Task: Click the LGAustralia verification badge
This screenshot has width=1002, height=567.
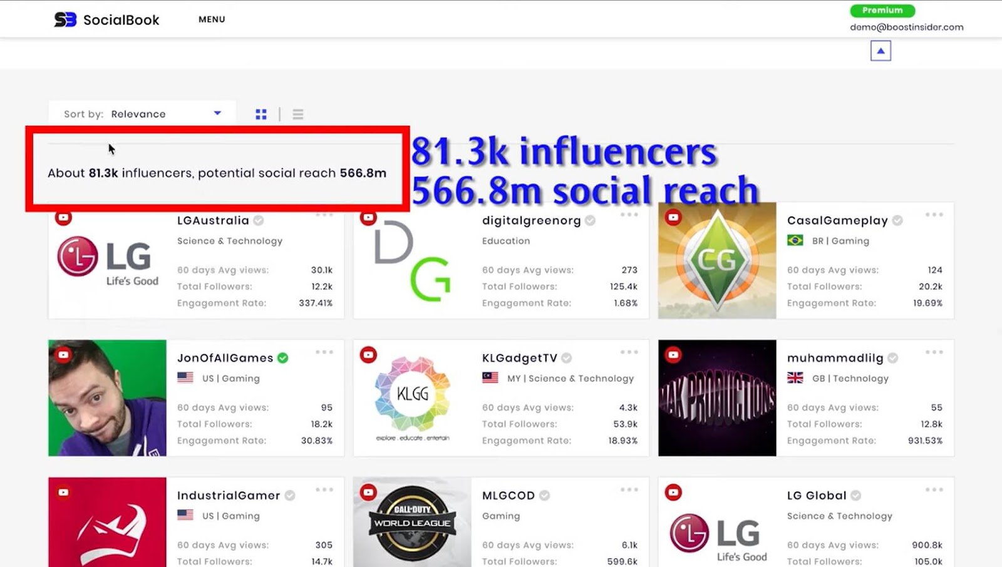Action: (x=259, y=220)
